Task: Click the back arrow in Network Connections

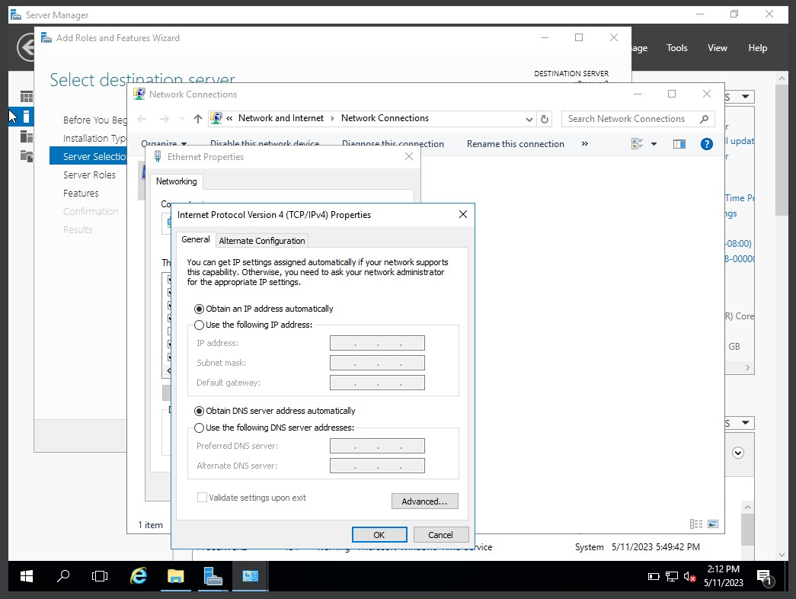Action: 142,119
